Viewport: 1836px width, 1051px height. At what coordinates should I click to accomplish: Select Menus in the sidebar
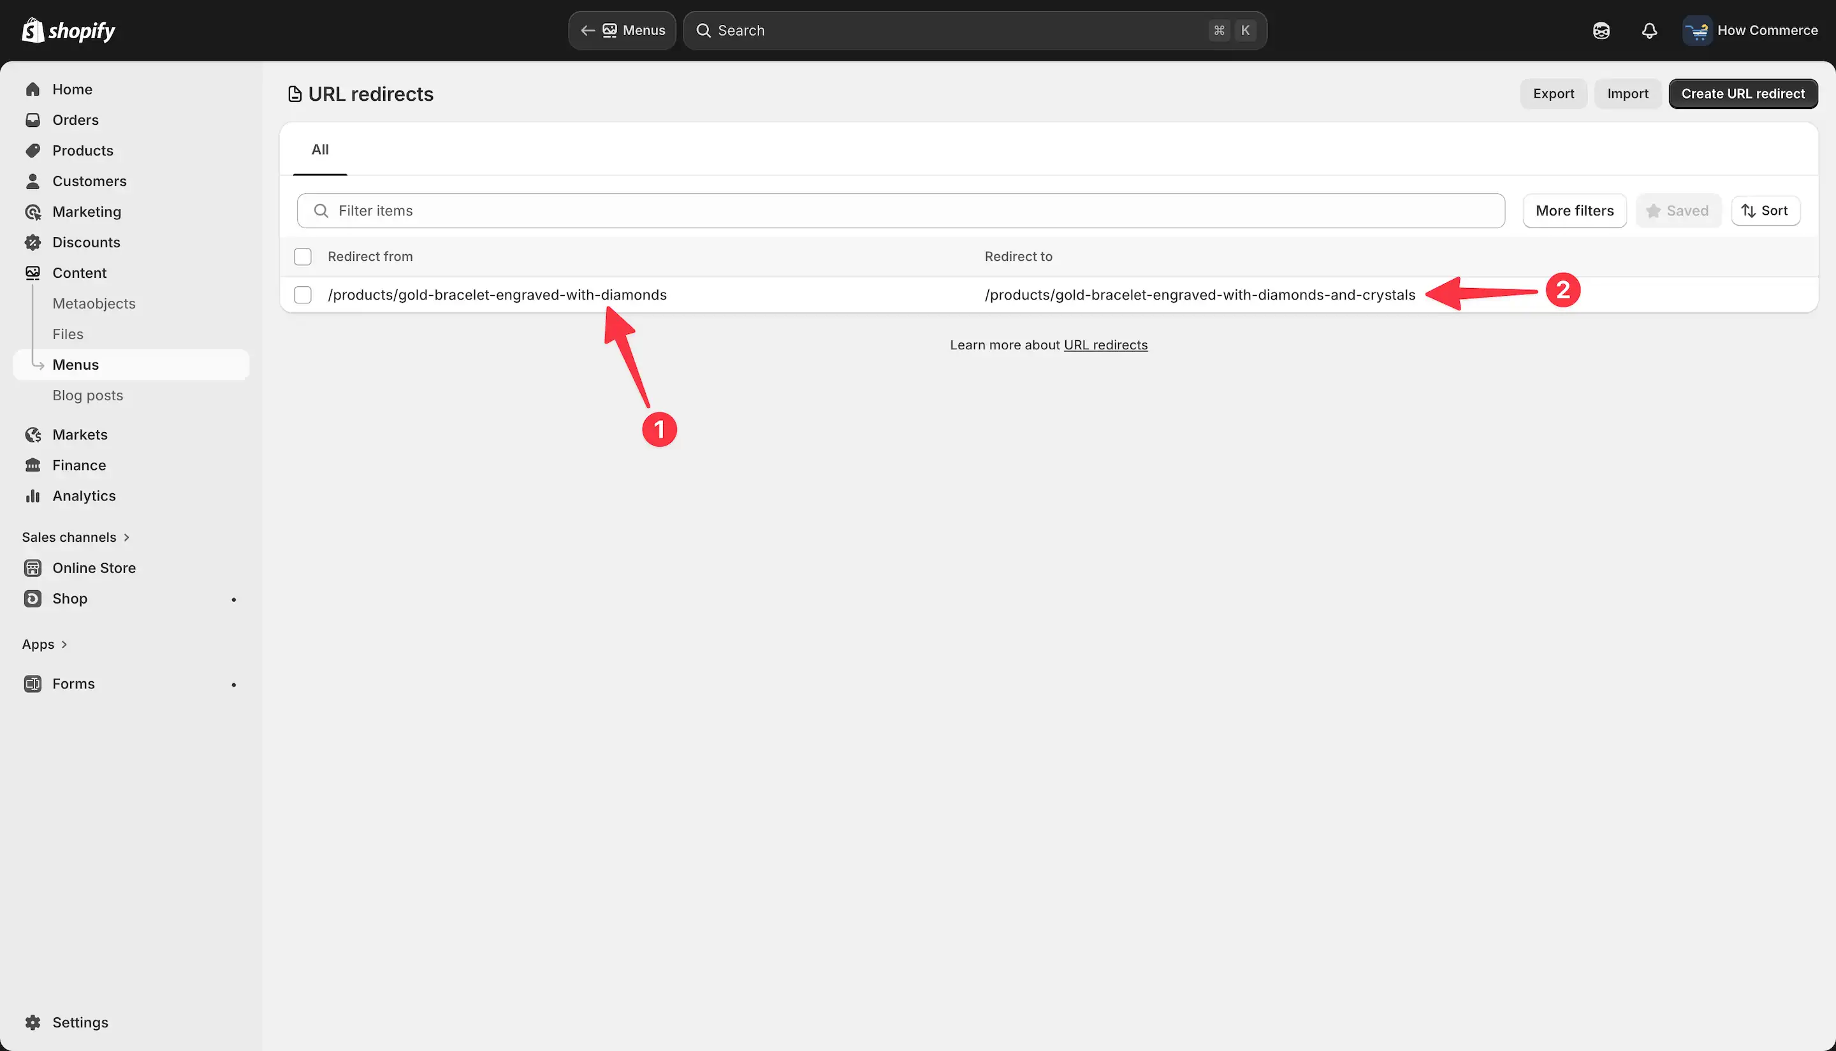pyautogui.click(x=131, y=365)
